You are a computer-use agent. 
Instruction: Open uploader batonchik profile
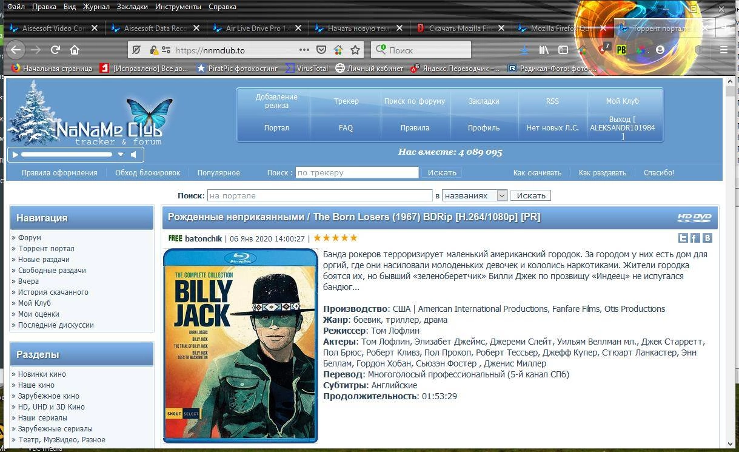(203, 238)
